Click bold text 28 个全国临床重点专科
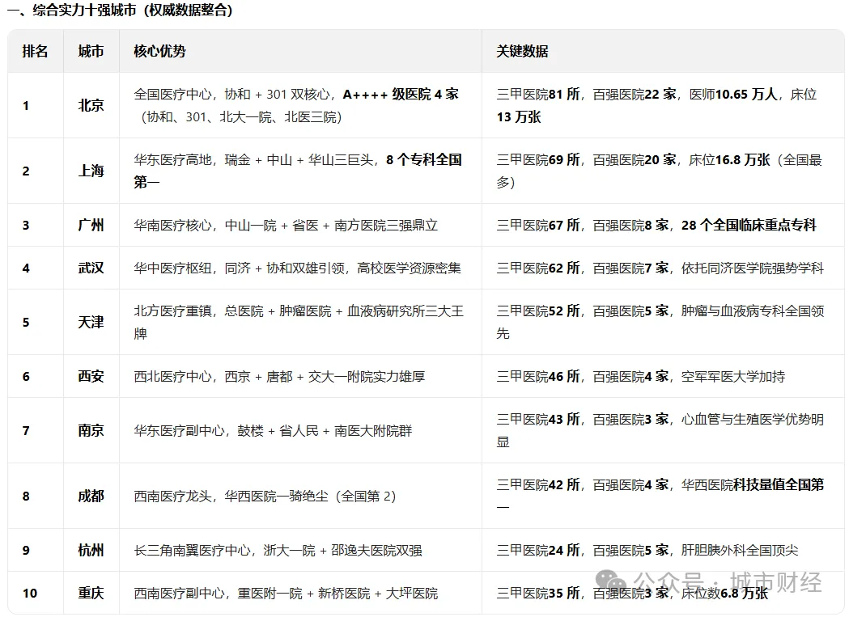Screen dimensions: 849x617 point(749,225)
